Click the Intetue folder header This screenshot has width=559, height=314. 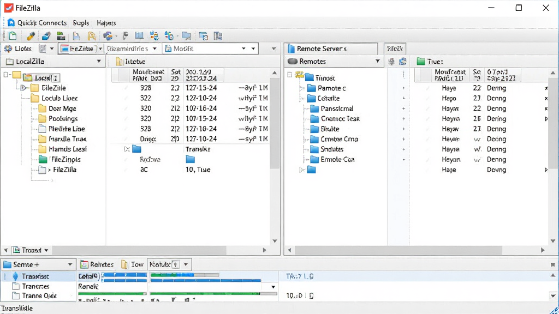point(130,61)
